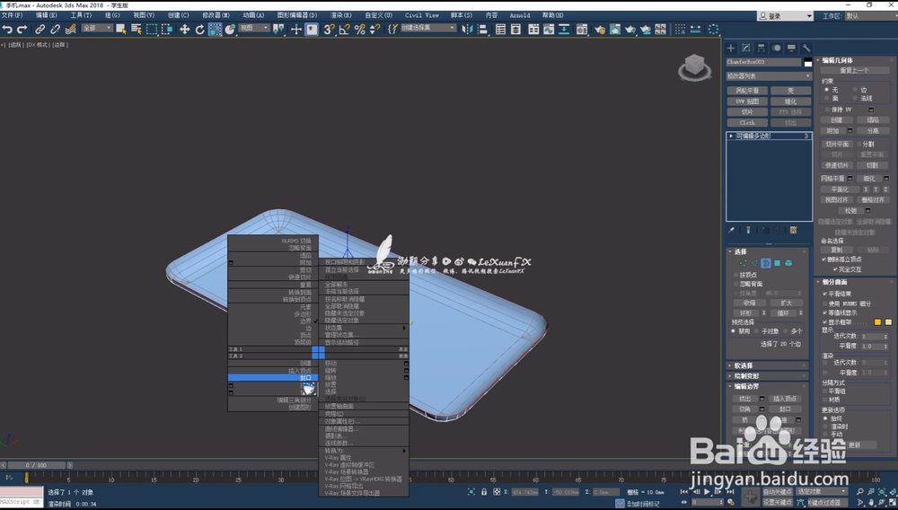The image size is (898, 510).
Task: Toggle the Angle Snap icon
Action: [344, 29]
